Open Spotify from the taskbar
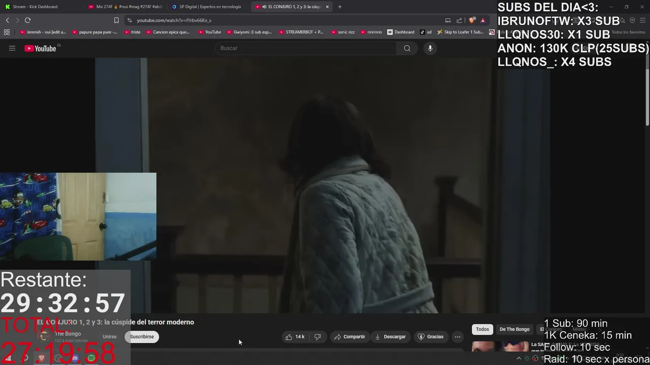The width and height of the screenshot is (650, 365). (91, 358)
